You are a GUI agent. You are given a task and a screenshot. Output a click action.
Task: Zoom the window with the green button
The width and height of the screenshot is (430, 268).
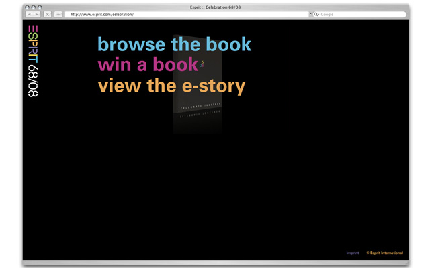click(x=40, y=7)
